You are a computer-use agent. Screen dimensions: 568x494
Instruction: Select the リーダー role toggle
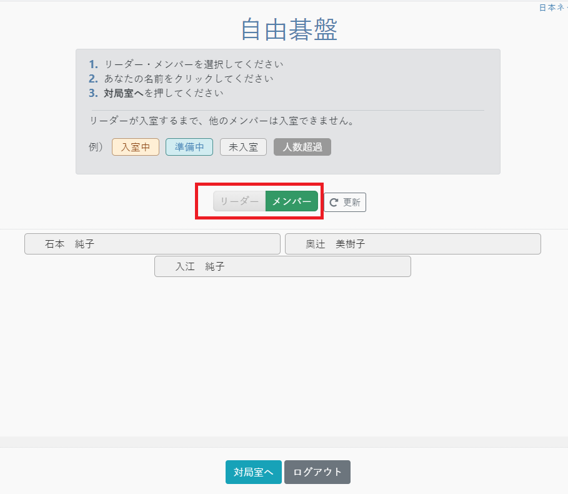(x=239, y=201)
